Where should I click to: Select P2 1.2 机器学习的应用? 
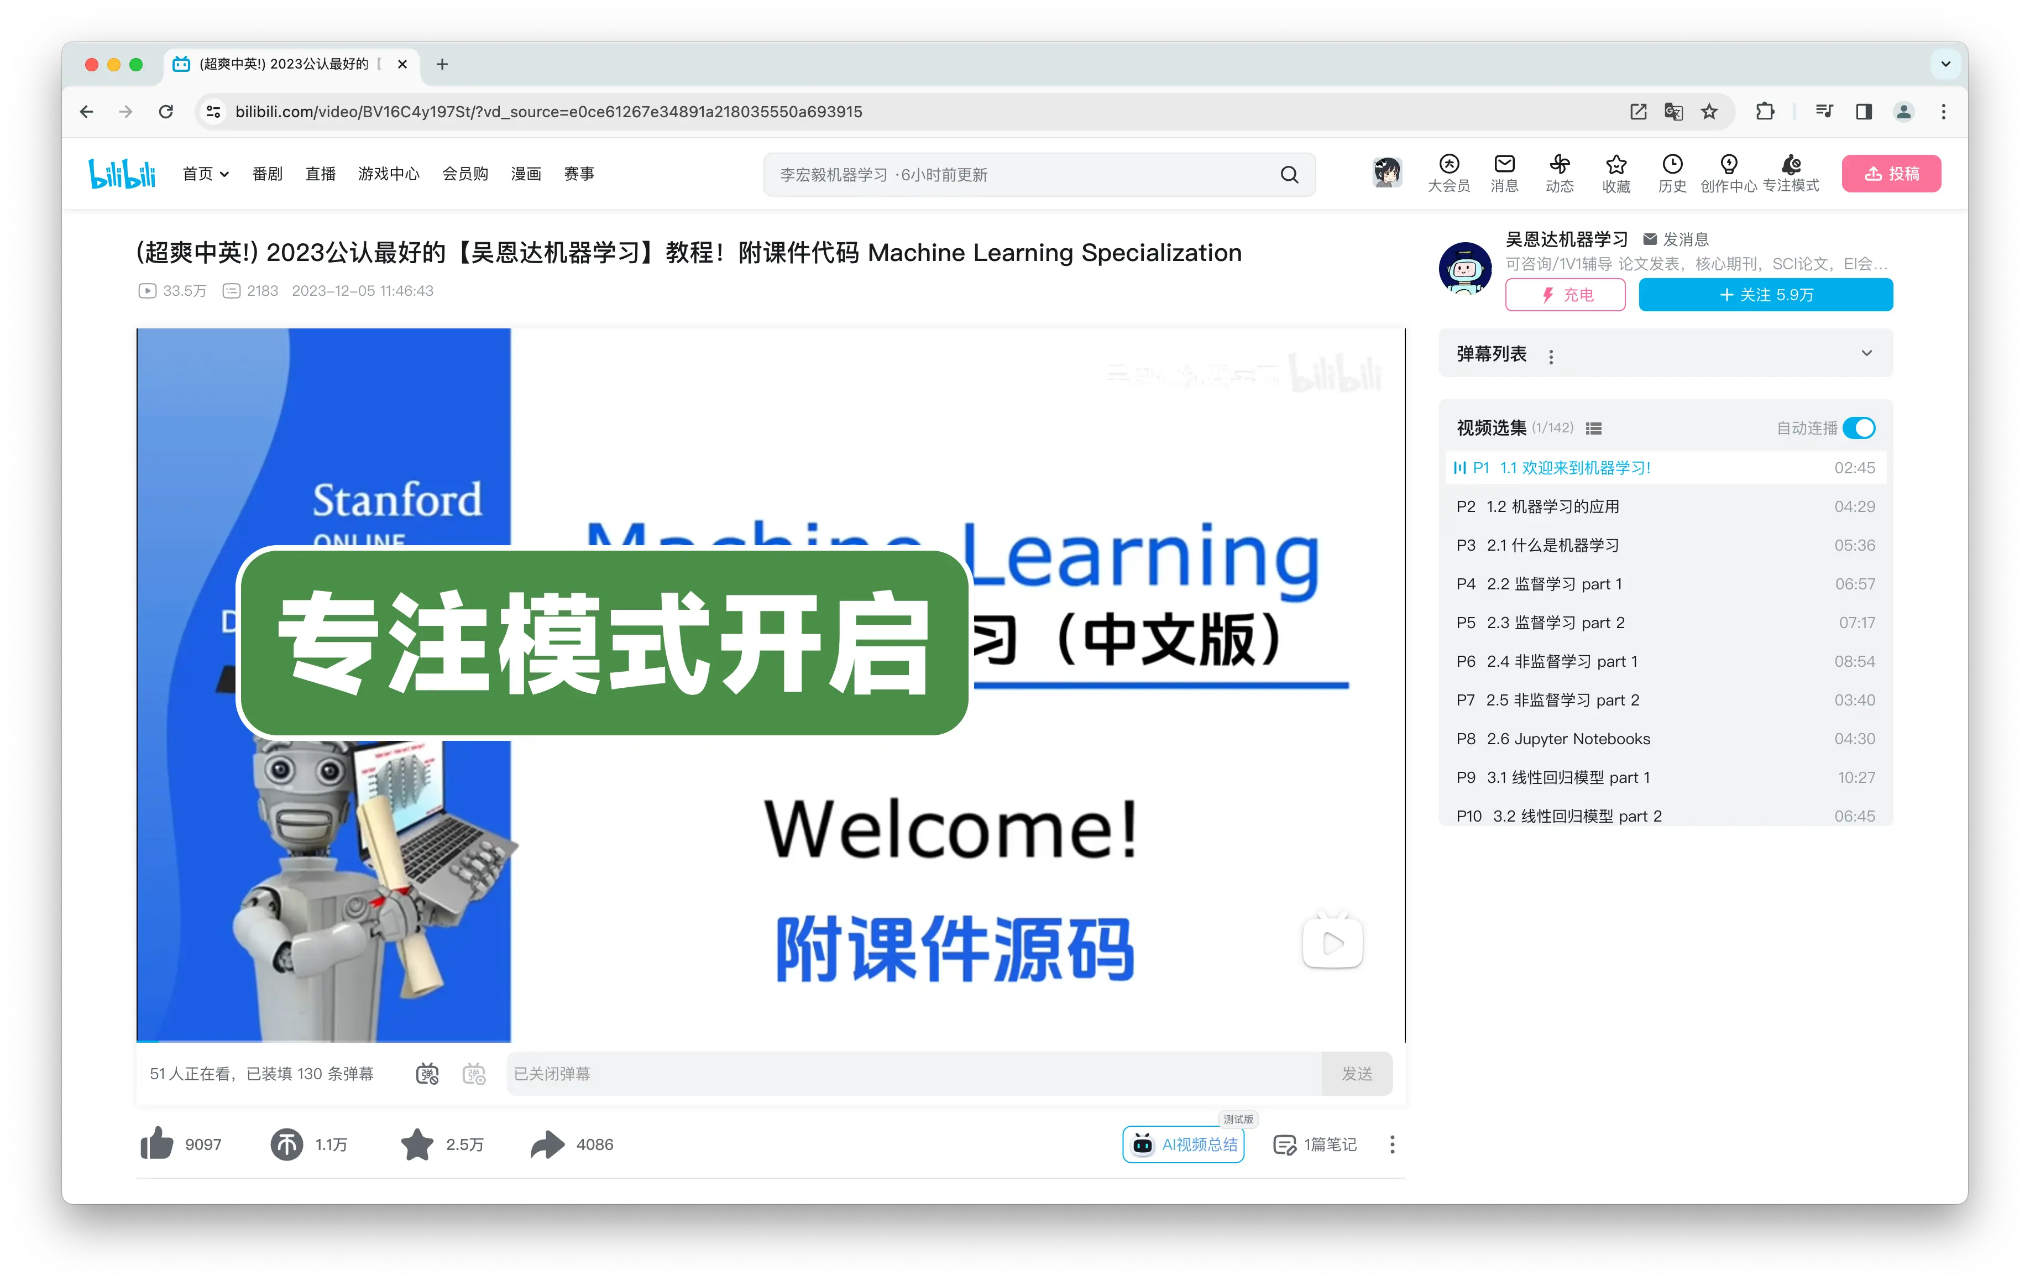1666,506
